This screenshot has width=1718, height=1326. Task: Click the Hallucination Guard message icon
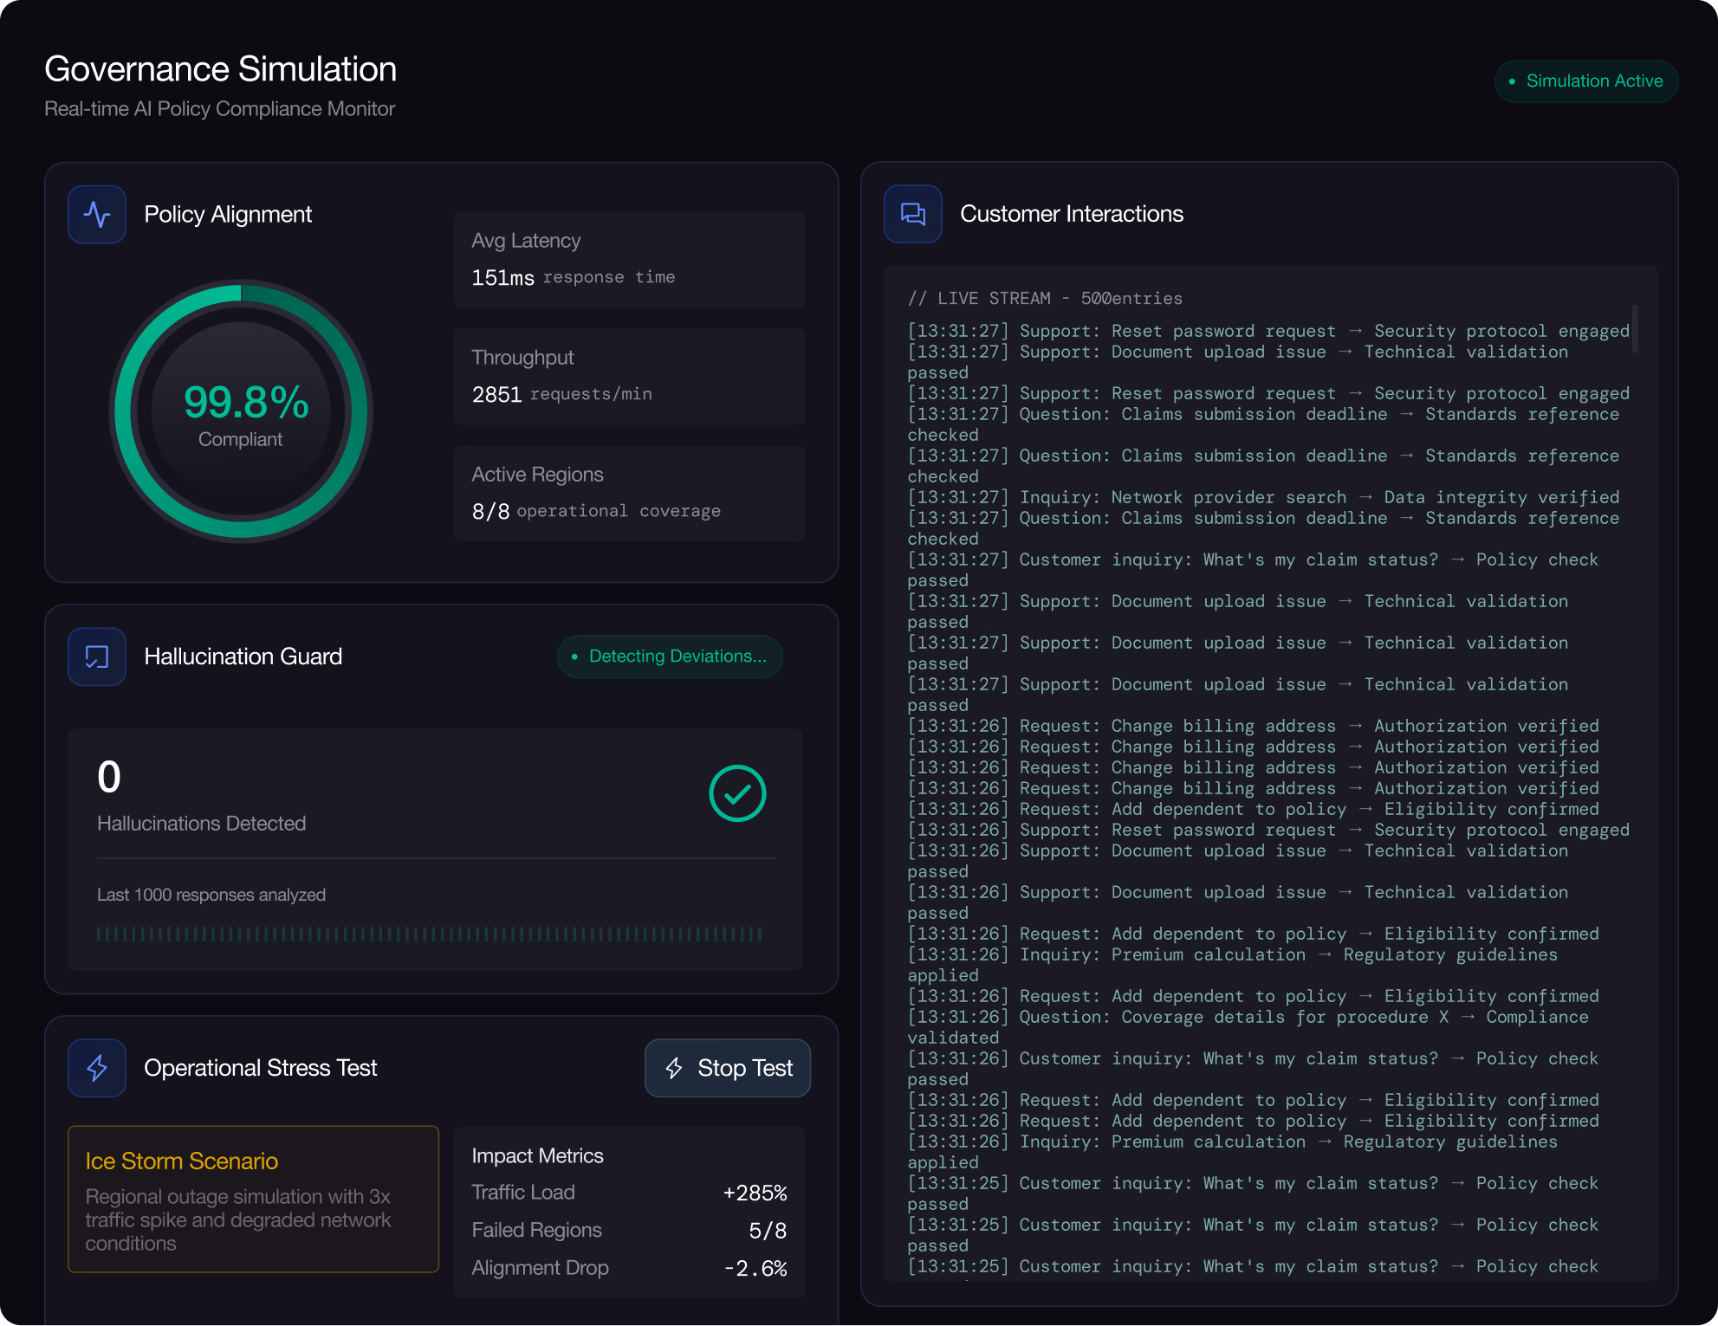click(x=97, y=657)
